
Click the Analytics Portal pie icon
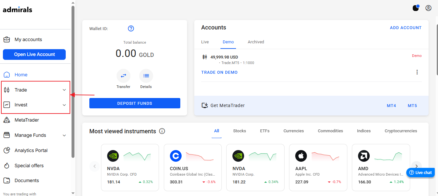click(6, 150)
